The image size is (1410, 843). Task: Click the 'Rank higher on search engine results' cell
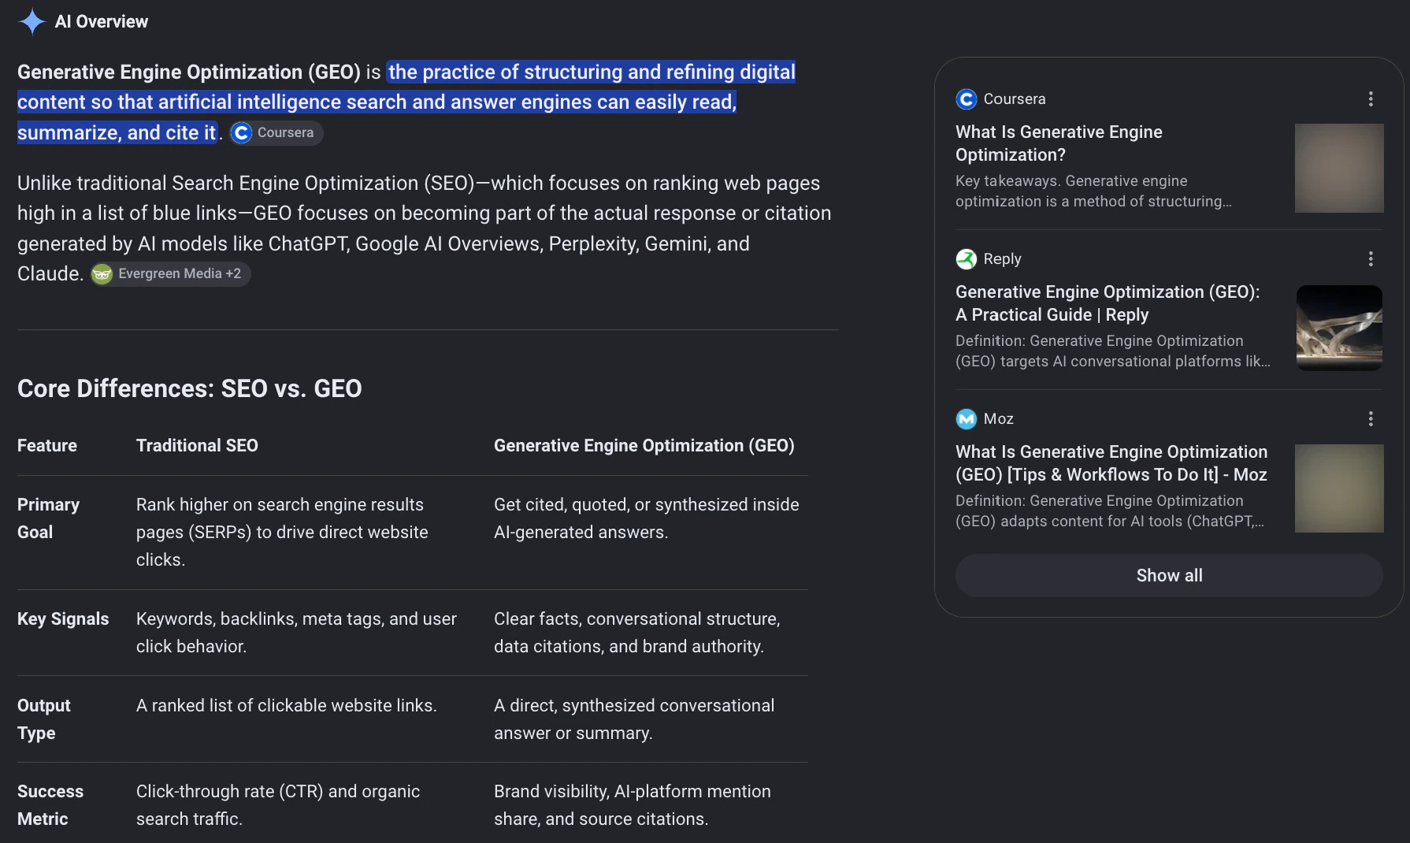click(x=282, y=533)
